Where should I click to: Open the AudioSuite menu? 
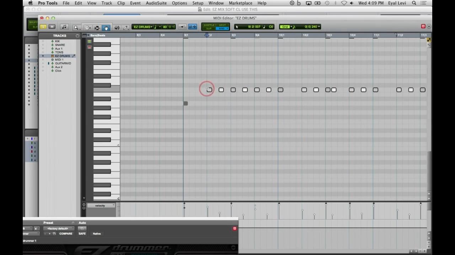tap(156, 3)
